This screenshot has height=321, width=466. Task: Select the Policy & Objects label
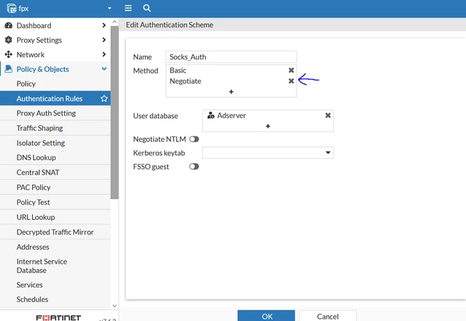43,69
